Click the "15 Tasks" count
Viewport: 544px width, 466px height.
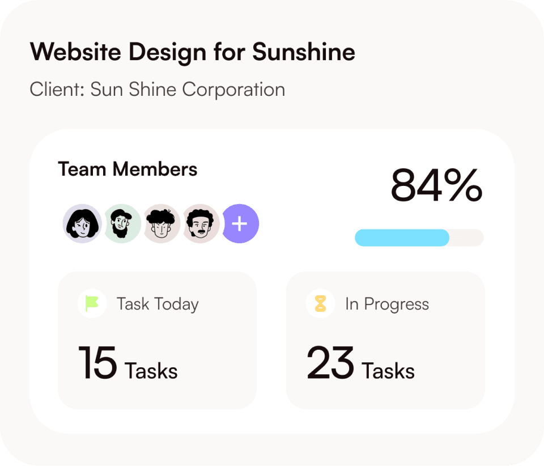click(x=127, y=363)
